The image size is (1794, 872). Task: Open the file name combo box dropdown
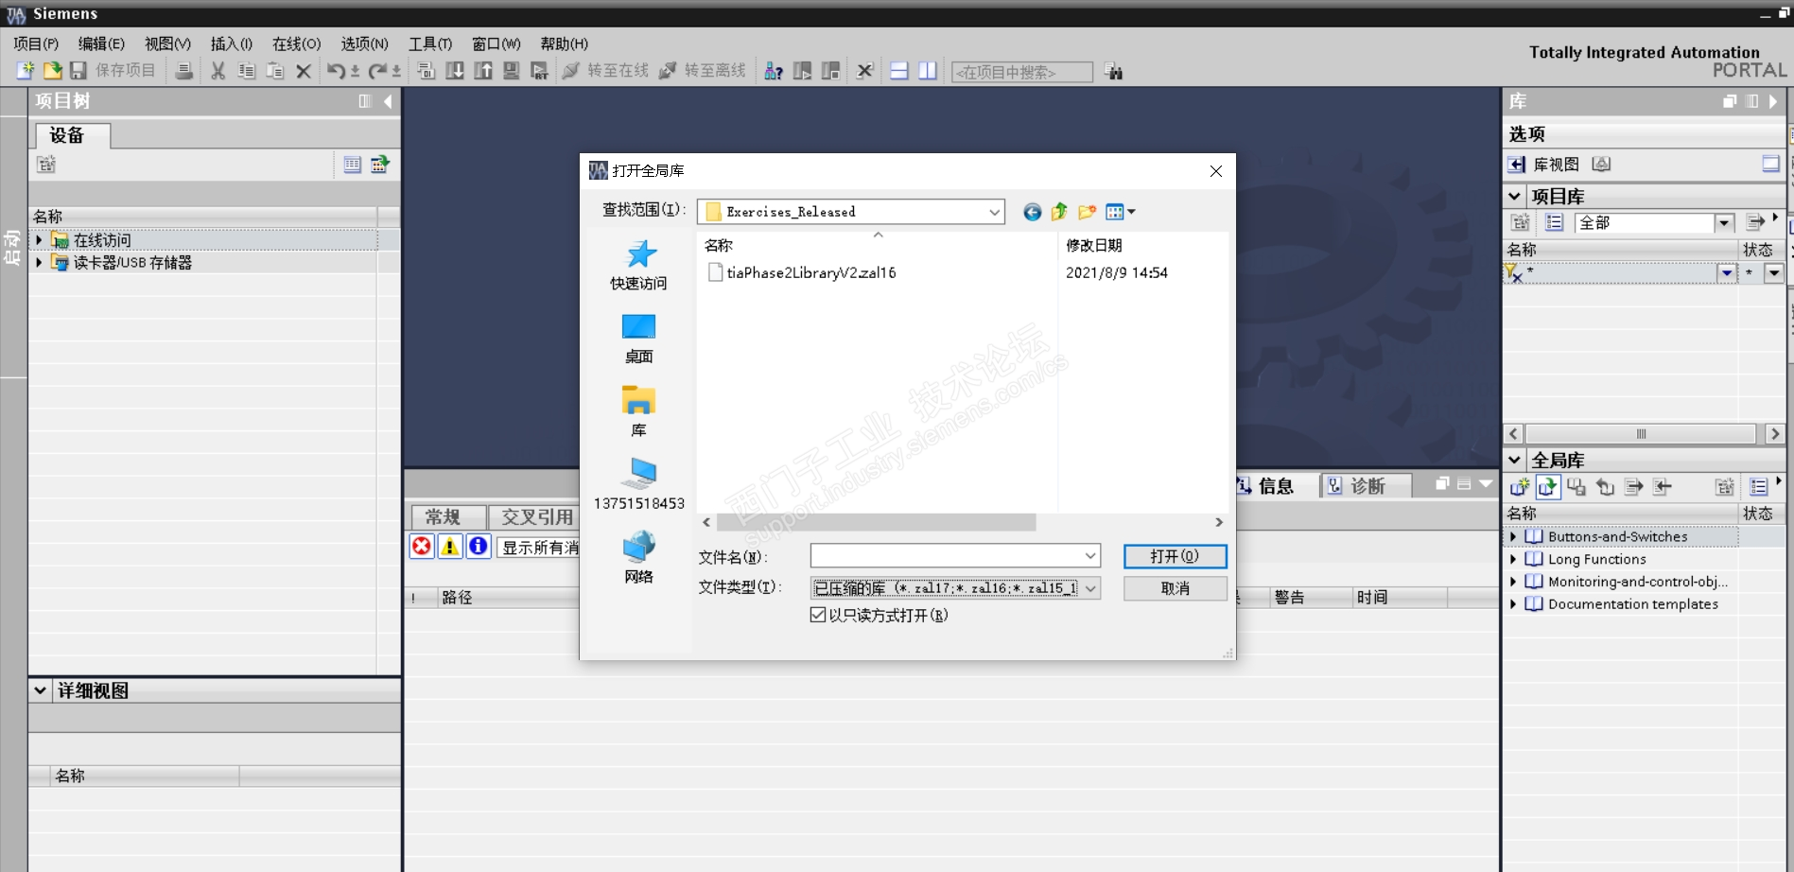[1090, 556]
